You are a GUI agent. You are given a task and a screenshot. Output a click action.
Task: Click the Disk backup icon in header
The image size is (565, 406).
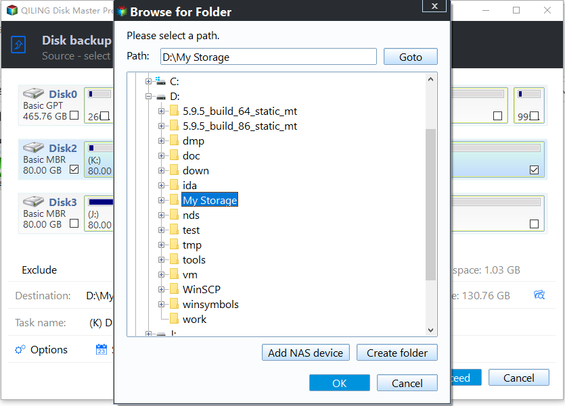[x=18, y=45]
